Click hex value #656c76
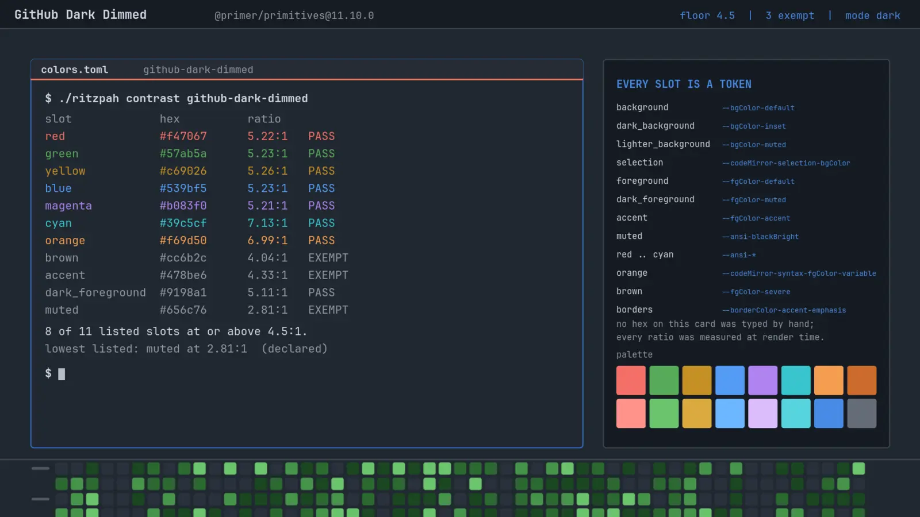 tap(183, 310)
